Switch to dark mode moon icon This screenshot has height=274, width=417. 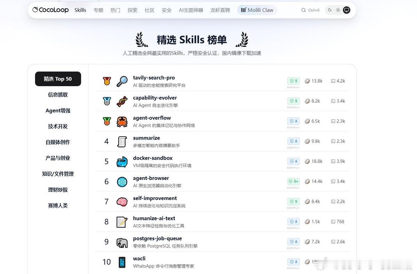(x=330, y=10)
